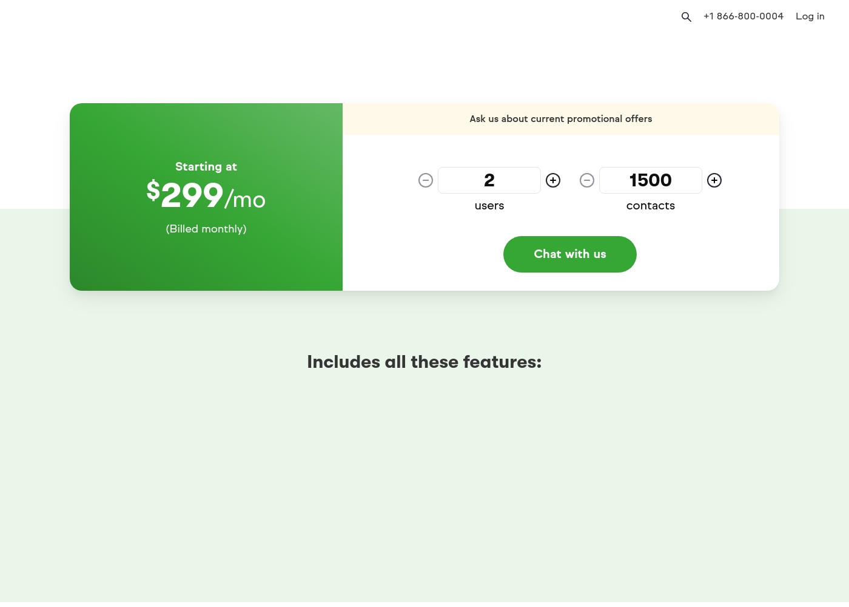Increase the number of users

(x=553, y=180)
